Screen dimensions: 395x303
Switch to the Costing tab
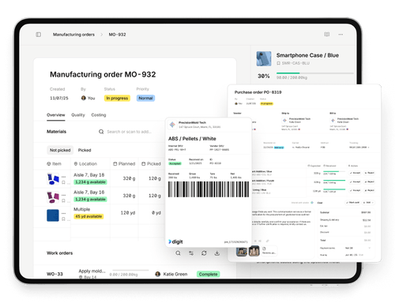99,115
